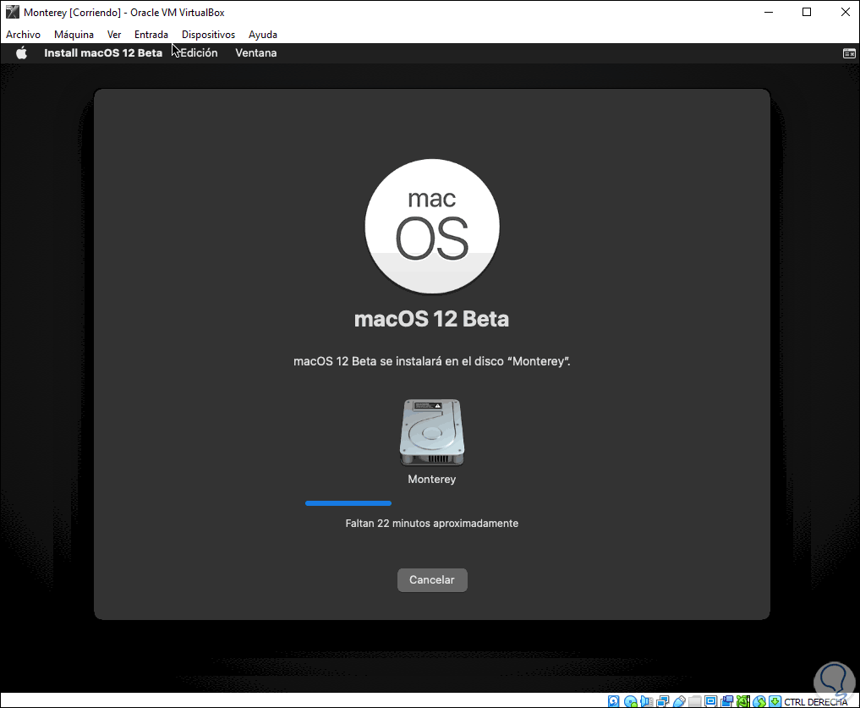Click the audio status icon
This screenshot has width=860, height=708.
647,701
